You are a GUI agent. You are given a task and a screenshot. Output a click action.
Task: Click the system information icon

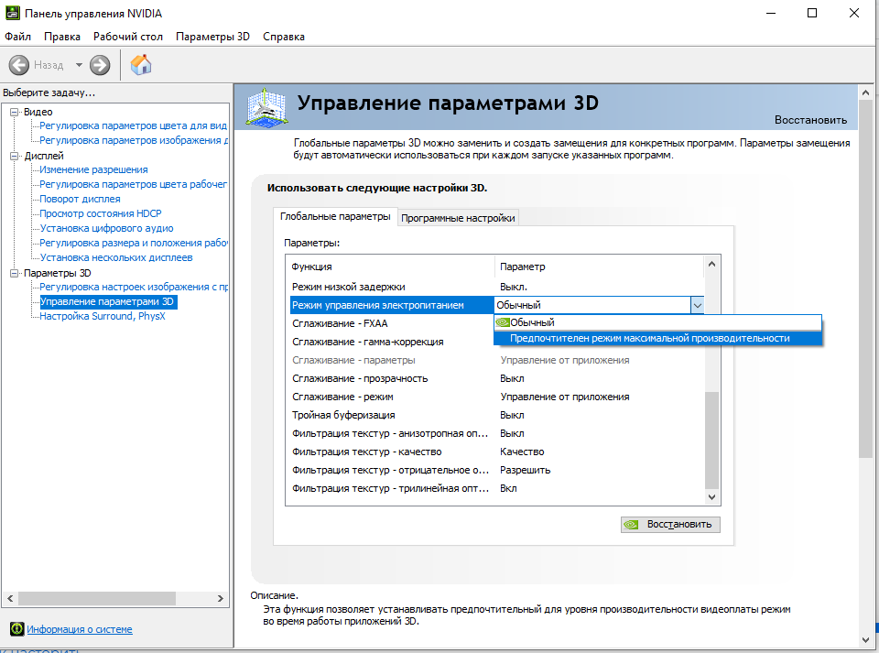[16, 629]
